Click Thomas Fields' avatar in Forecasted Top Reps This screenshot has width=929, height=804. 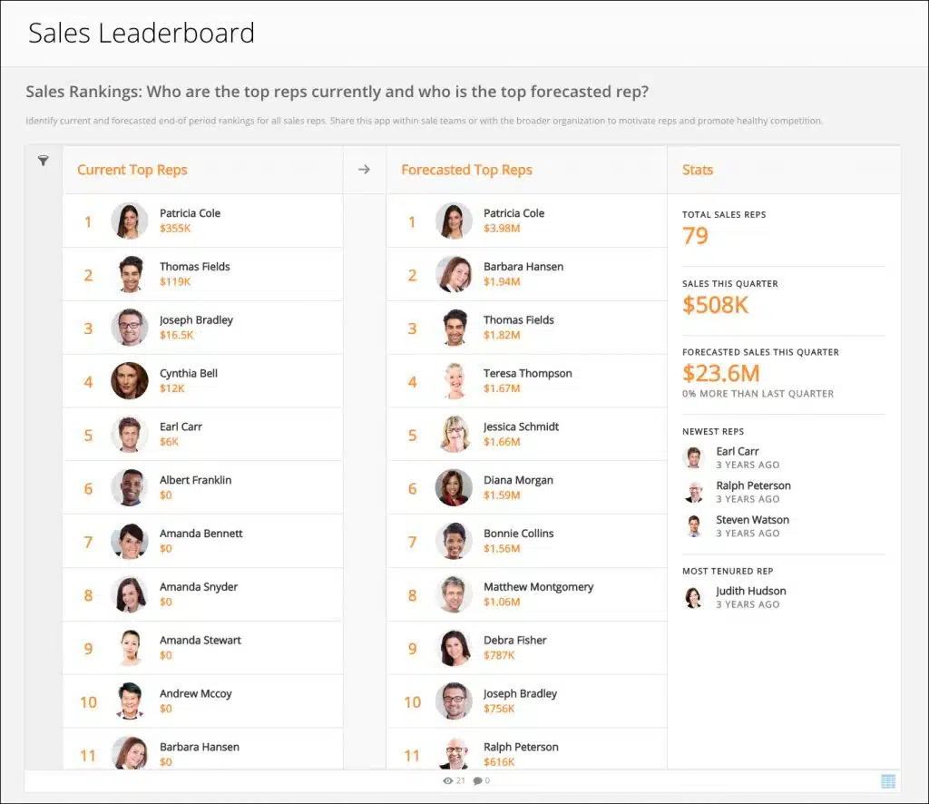click(x=454, y=328)
